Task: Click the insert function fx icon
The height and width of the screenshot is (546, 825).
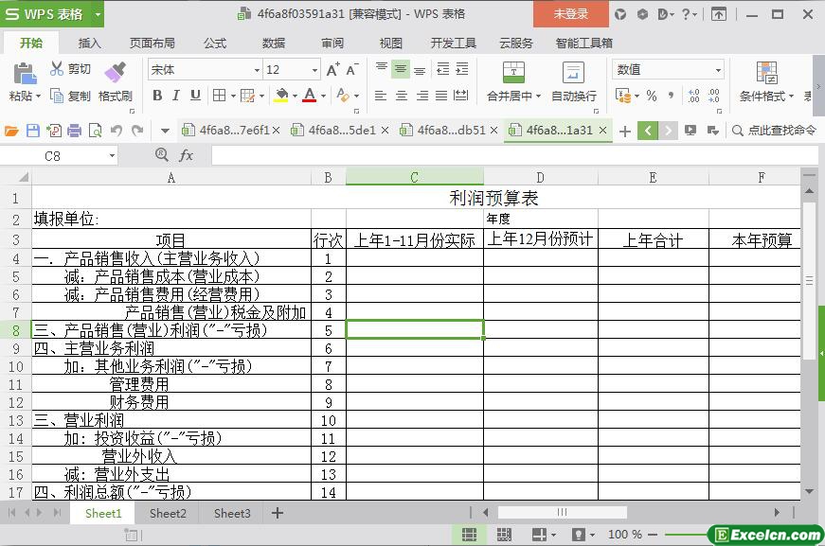Action: (186, 155)
